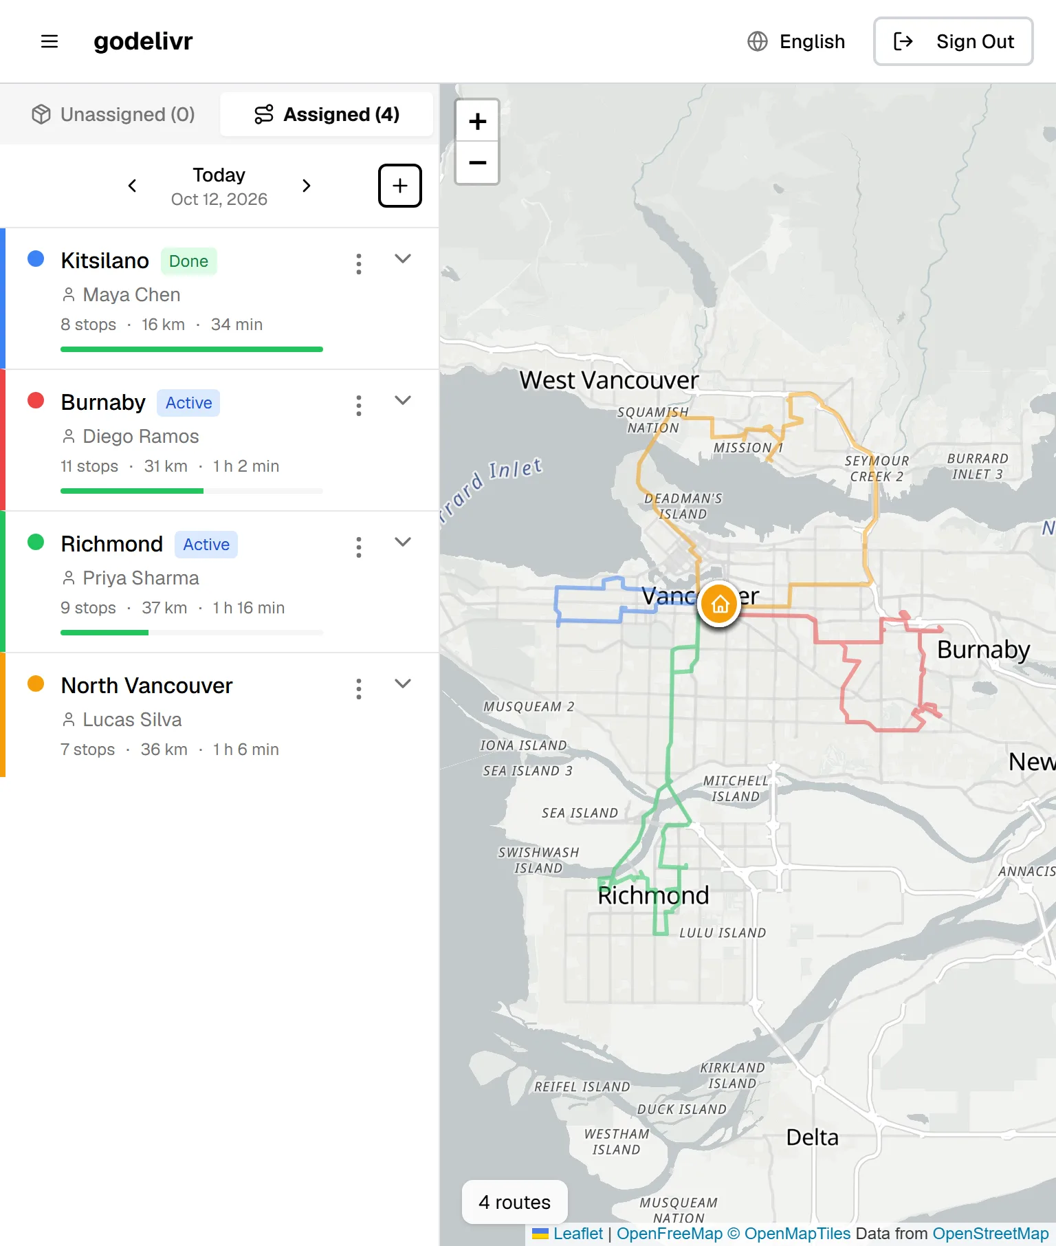
Task: Click the 4 routes map badge
Action: pos(515,1202)
